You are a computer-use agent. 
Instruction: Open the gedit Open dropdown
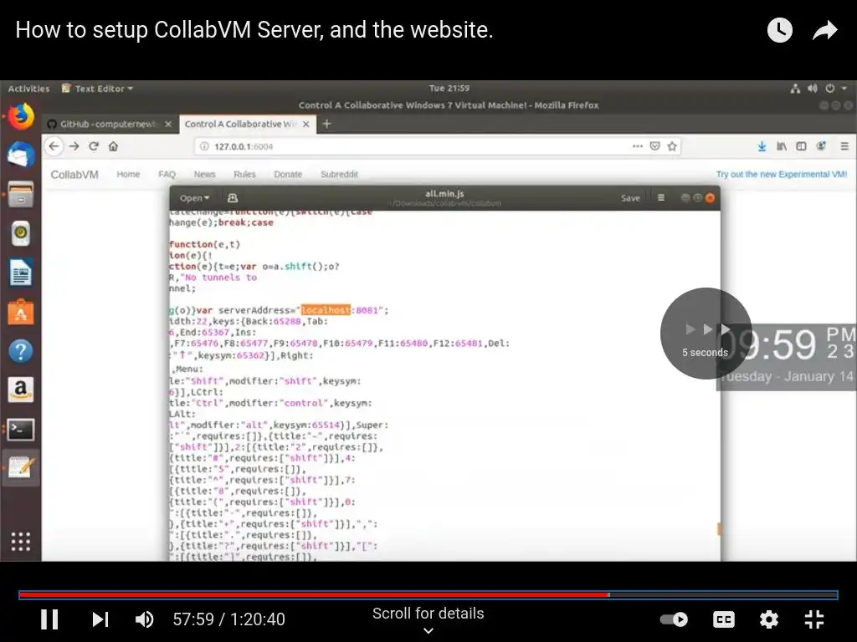point(194,198)
